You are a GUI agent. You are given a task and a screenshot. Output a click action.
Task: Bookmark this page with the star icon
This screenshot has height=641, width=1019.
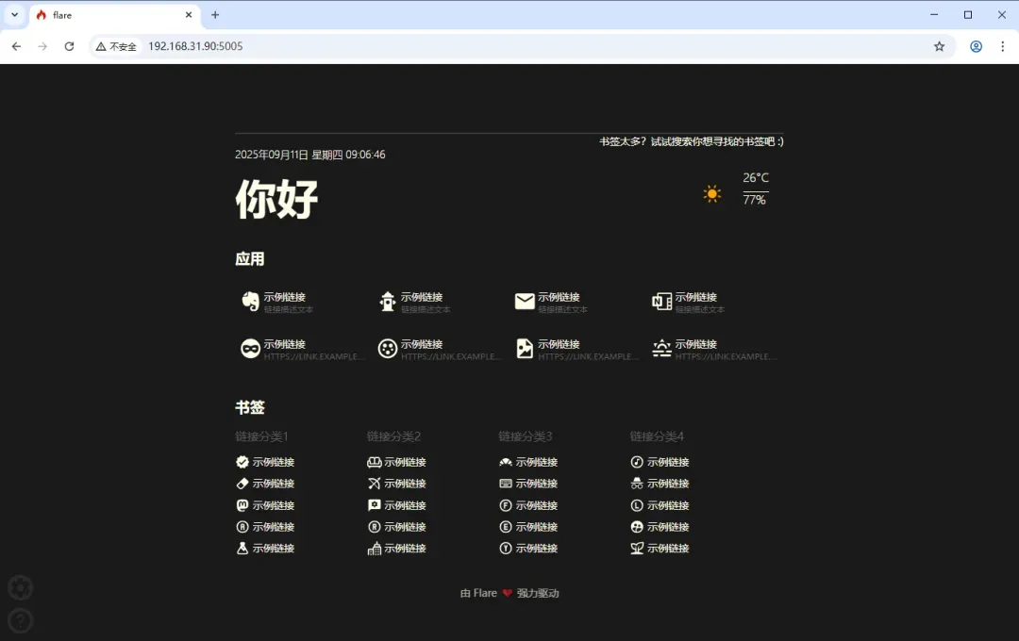click(939, 46)
